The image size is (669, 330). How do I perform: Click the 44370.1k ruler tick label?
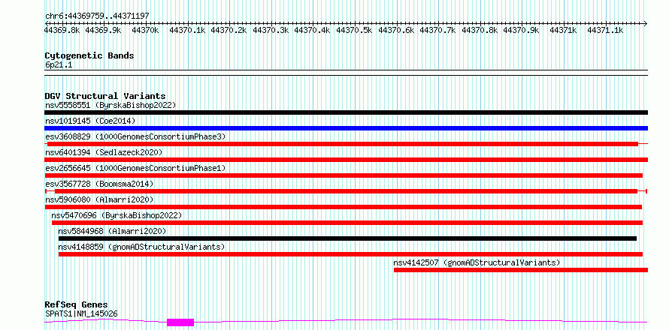click(x=187, y=31)
